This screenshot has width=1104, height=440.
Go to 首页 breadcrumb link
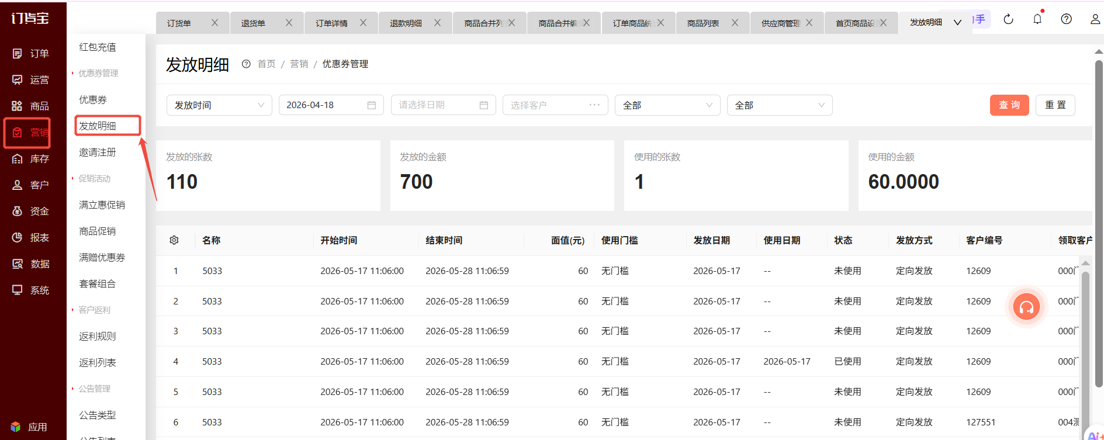tap(267, 64)
